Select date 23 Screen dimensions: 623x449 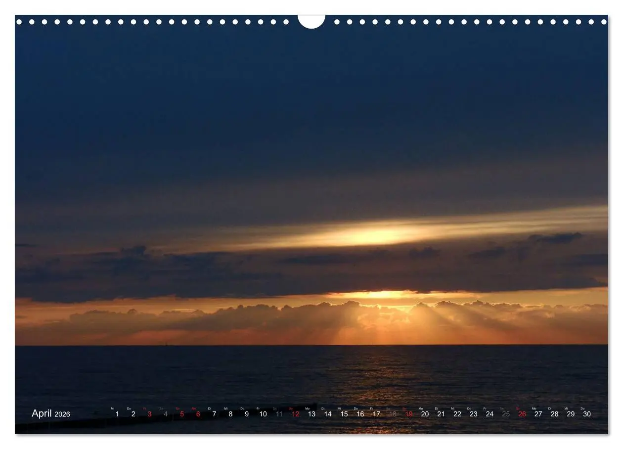click(474, 414)
